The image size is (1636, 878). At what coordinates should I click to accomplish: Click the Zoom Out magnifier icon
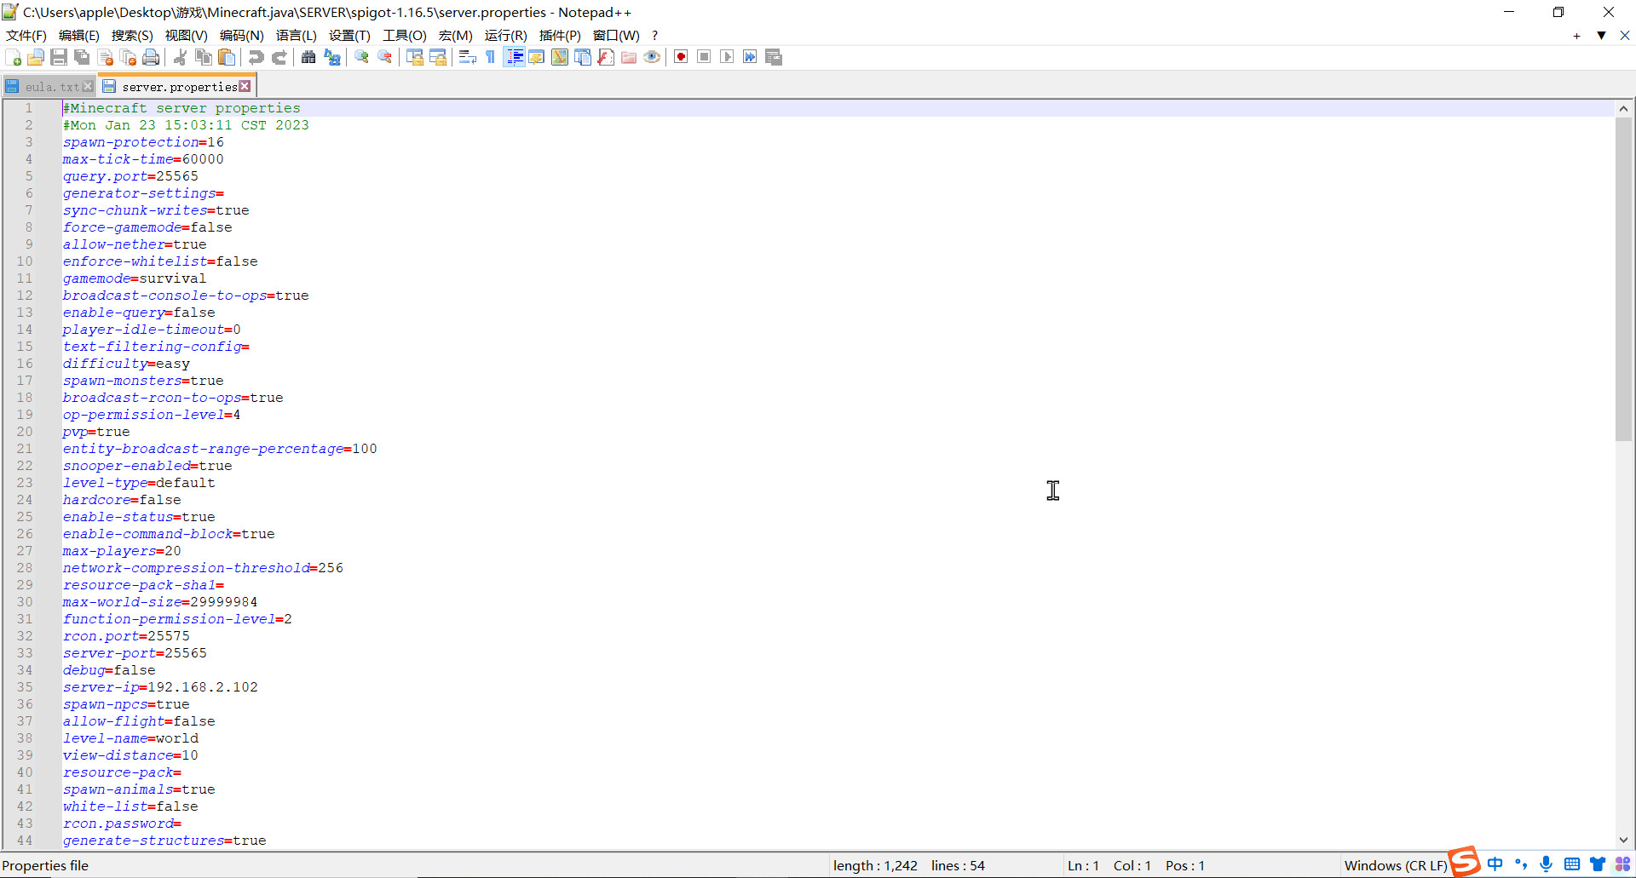(x=385, y=57)
